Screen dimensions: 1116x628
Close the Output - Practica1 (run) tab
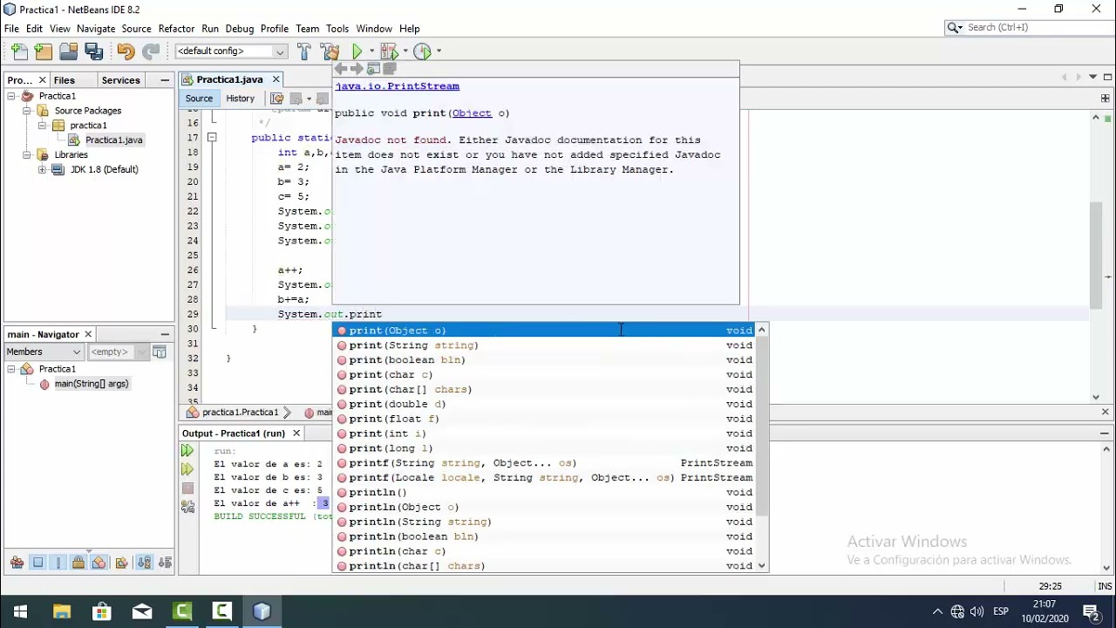pos(296,433)
